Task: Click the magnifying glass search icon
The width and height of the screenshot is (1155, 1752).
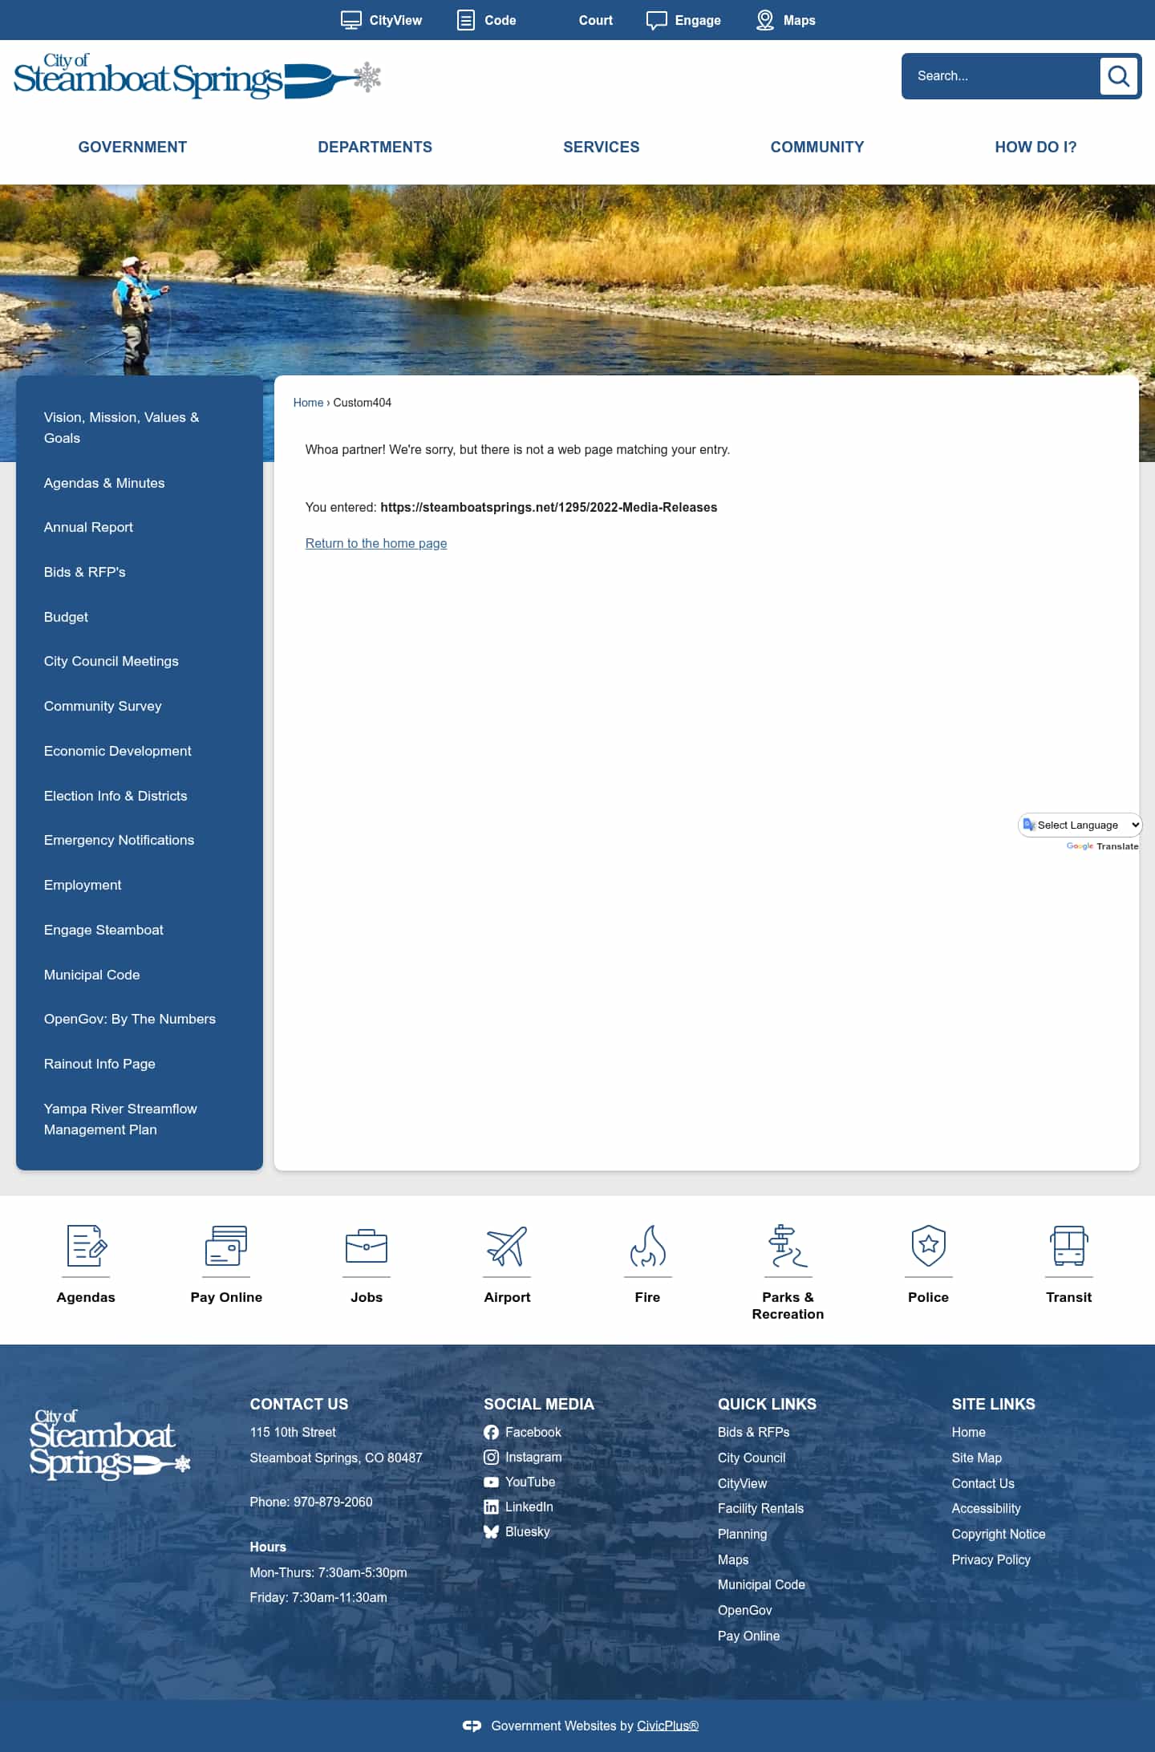Action: click(x=1118, y=76)
